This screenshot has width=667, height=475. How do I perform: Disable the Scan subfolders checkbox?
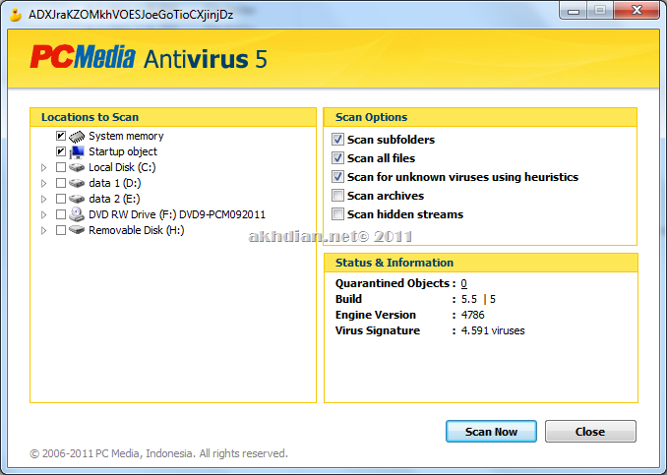pos(338,140)
